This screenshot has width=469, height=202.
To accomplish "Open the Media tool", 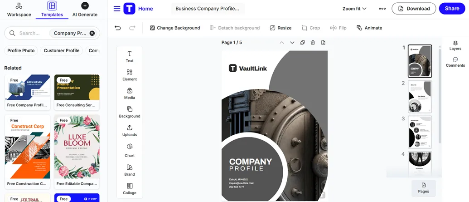I will 130,94.
